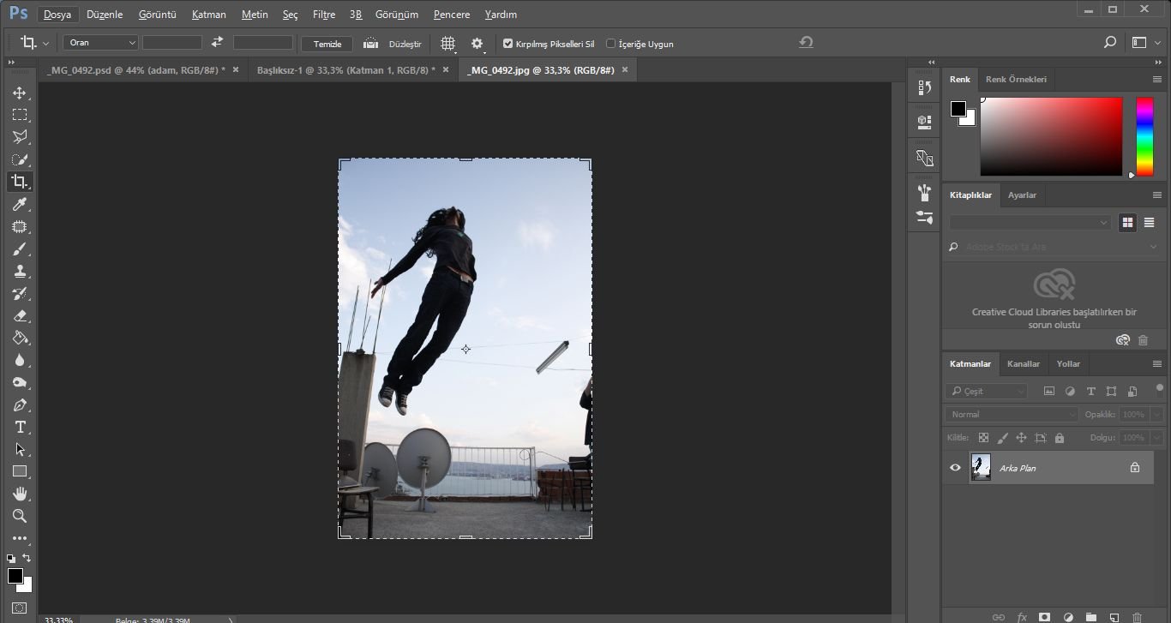
Task: Switch to the Kanallar tab
Action: point(1023,364)
